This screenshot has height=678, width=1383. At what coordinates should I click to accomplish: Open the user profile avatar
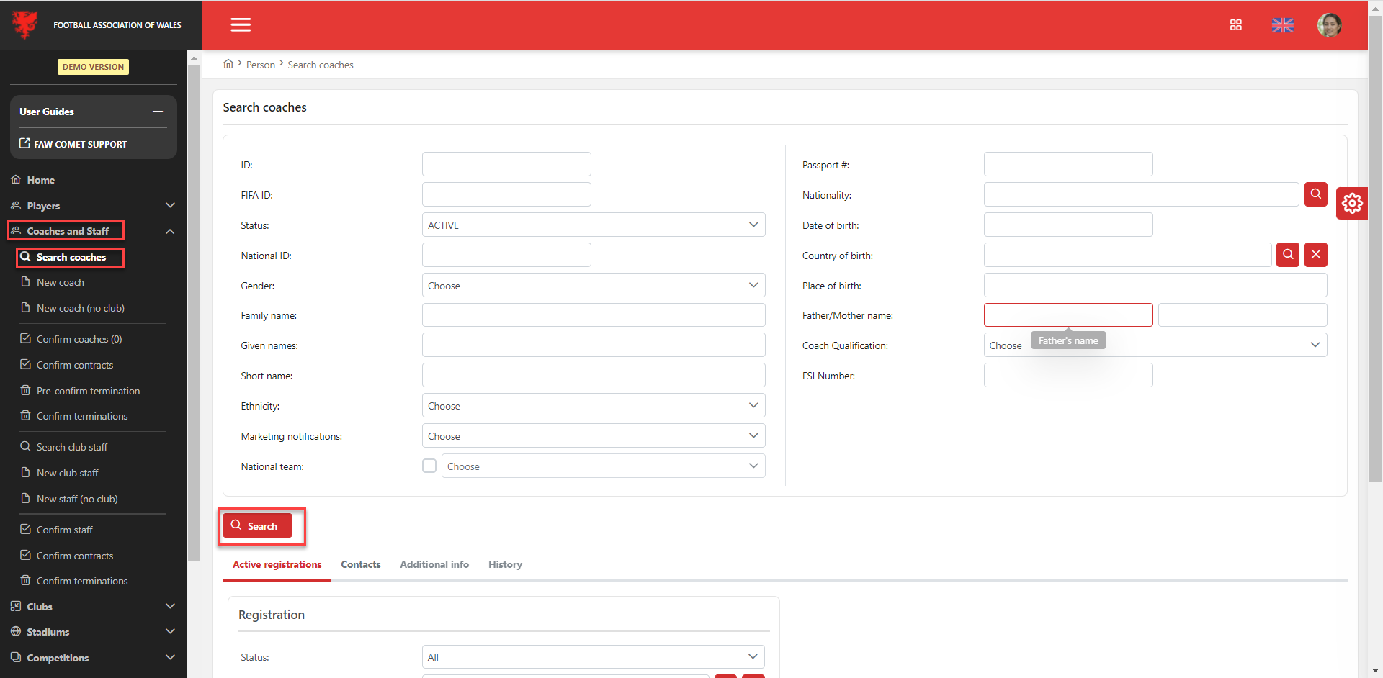(x=1329, y=25)
